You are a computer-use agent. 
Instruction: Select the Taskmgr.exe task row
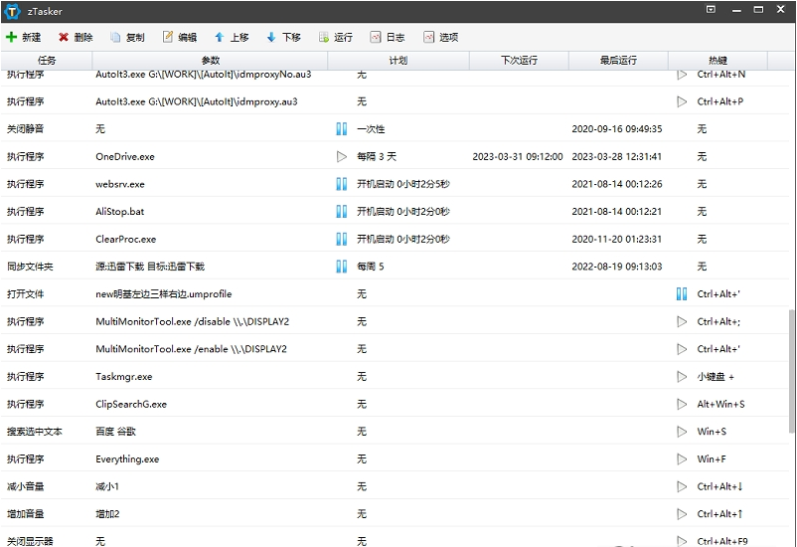[x=395, y=376]
